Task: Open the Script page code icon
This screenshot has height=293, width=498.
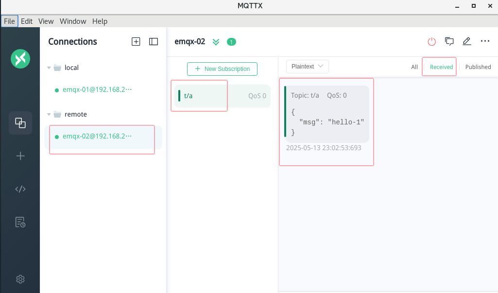Action: click(20, 189)
